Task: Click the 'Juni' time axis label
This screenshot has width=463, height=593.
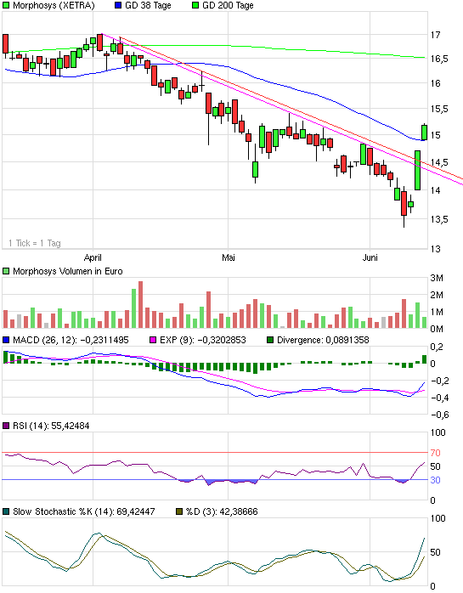Action: point(370,258)
